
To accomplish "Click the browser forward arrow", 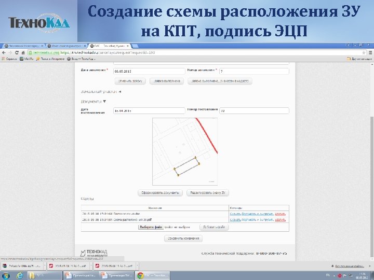I will point(10,52).
